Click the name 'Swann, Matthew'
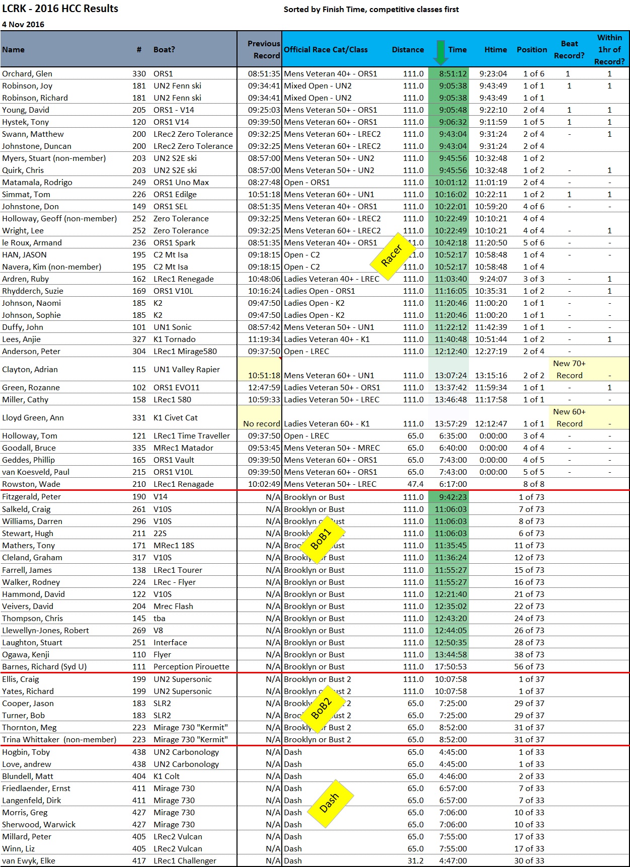 [33, 134]
